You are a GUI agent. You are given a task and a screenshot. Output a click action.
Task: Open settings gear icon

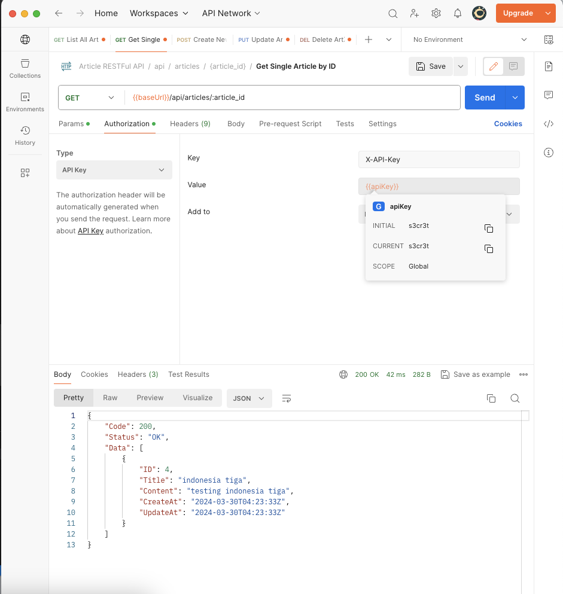(x=436, y=13)
